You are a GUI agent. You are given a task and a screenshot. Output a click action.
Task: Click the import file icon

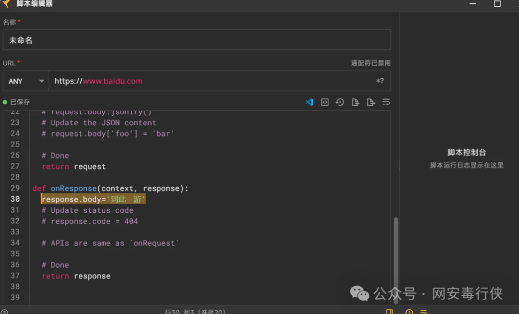click(355, 102)
